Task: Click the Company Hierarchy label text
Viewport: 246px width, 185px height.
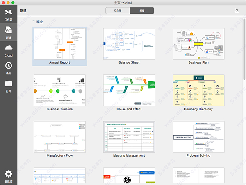Action: point(198,109)
